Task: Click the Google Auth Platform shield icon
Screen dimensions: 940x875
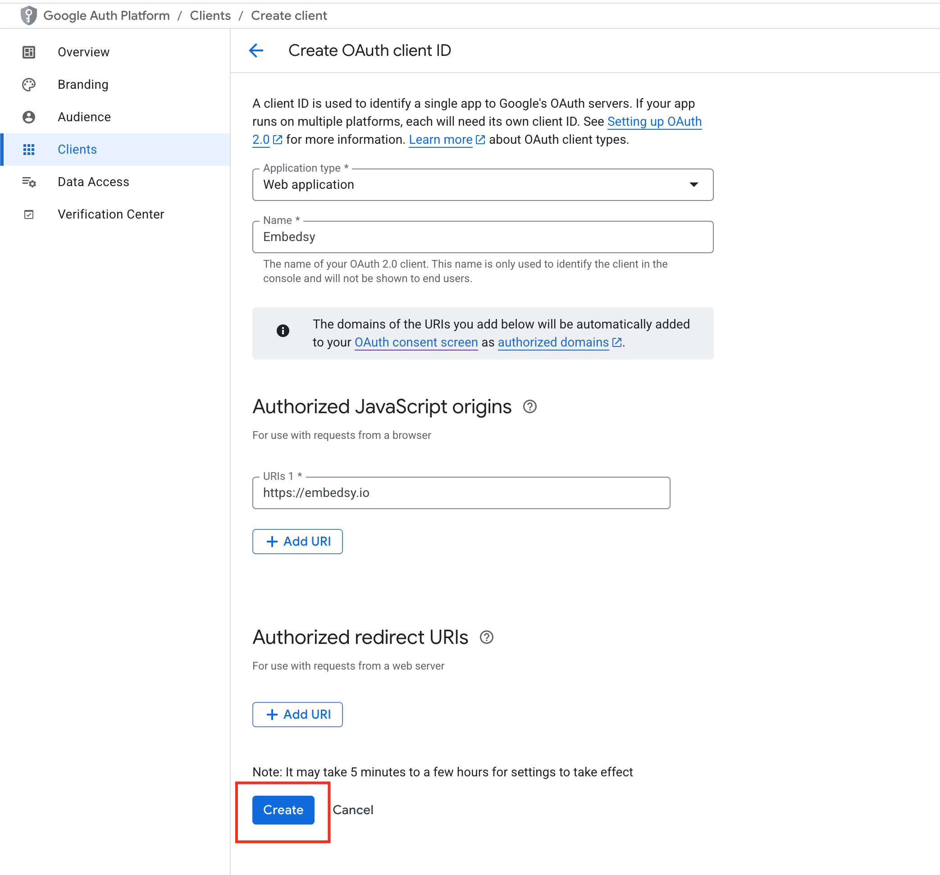Action: (x=28, y=15)
